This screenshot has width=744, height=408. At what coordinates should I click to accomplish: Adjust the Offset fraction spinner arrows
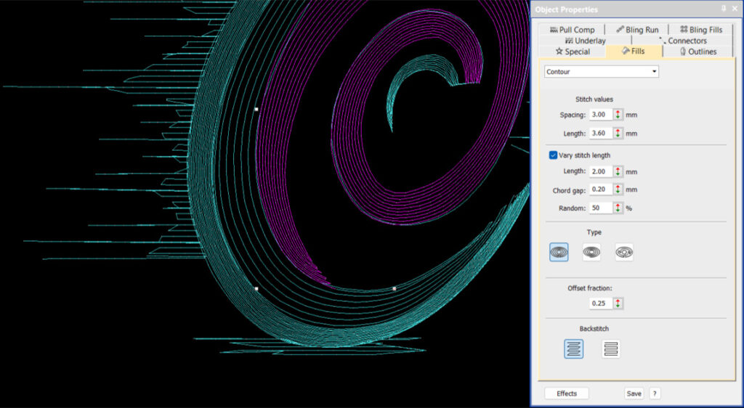[x=618, y=303]
